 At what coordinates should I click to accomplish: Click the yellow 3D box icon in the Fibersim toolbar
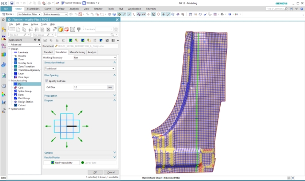tap(61, 29)
